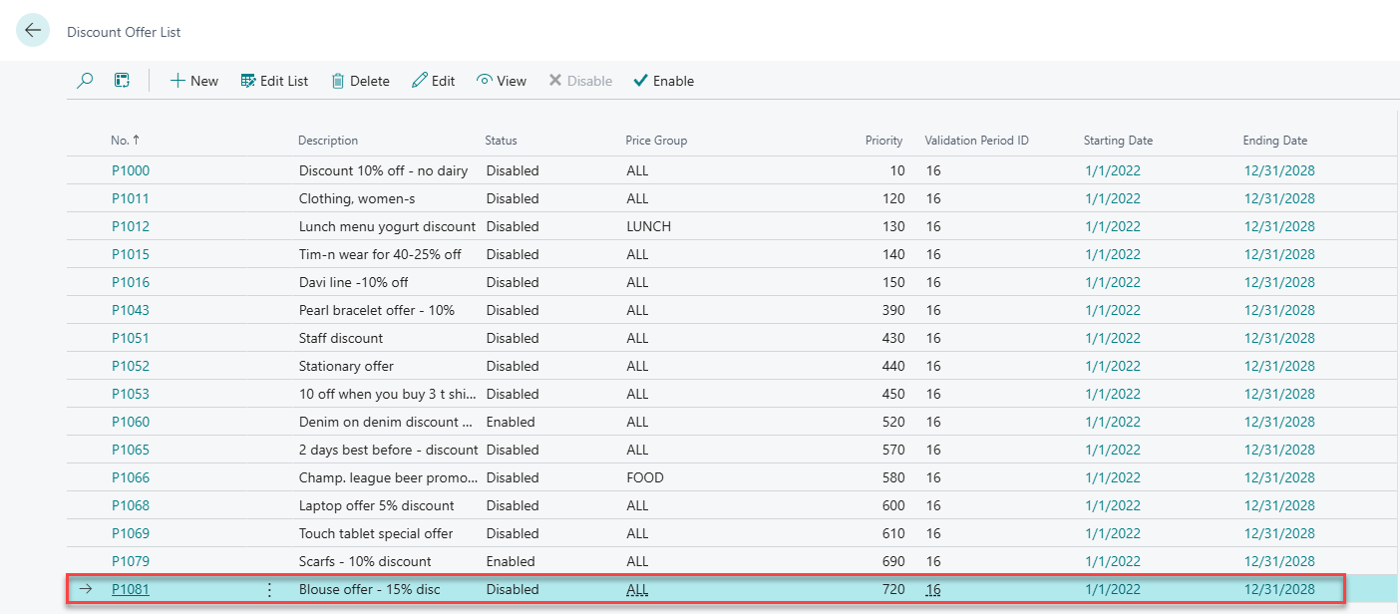Click the Priority column header
This screenshot has height=614, width=1400.
(x=883, y=141)
